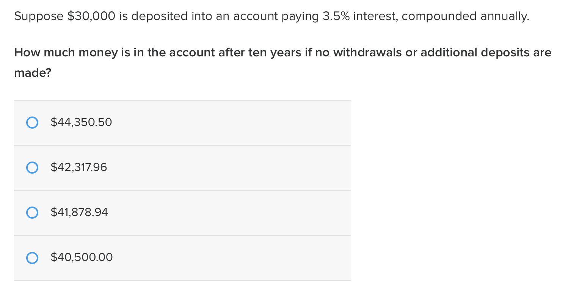Viewport: 568px width, 289px height.
Task: Click the bold words "How much money"
Action: [x=66, y=53]
